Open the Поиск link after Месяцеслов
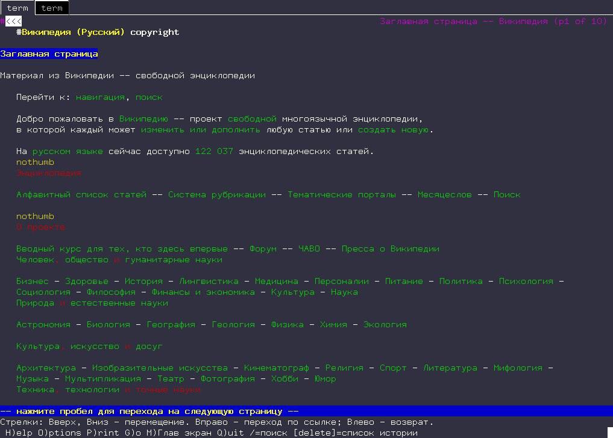Screen dimensions: 613x438 507,194
